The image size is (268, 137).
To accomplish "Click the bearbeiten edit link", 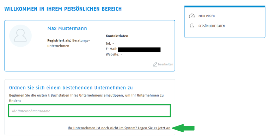I will [165, 64].
